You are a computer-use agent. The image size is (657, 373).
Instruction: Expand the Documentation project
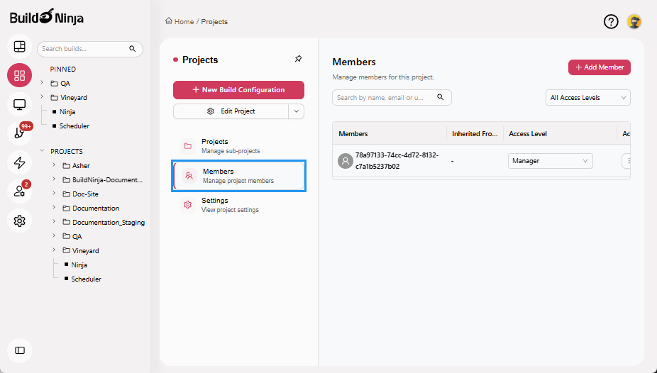tap(54, 208)
